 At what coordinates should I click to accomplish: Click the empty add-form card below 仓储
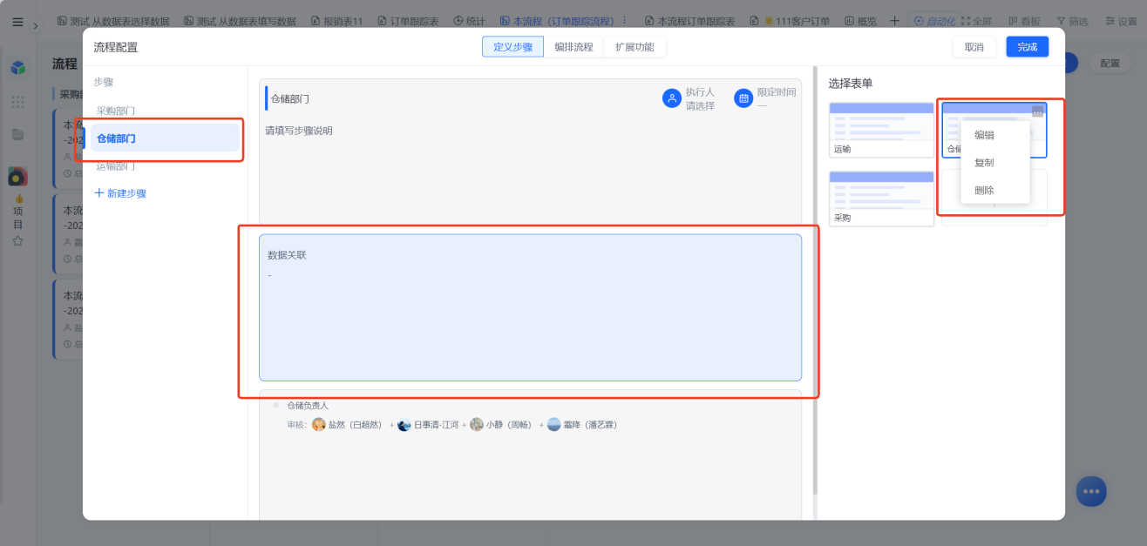coord(994,199)
